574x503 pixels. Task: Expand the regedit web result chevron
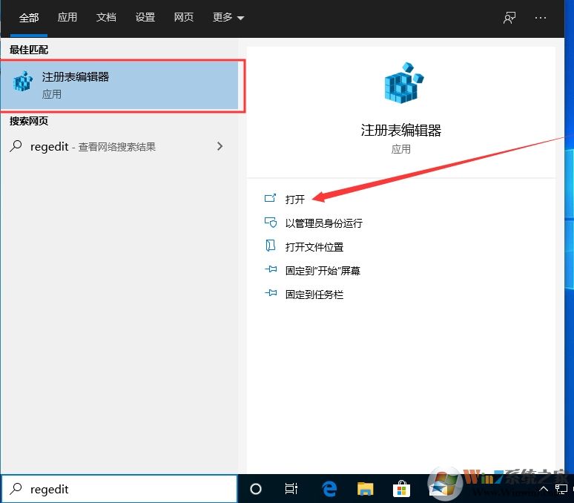point(220,146)
